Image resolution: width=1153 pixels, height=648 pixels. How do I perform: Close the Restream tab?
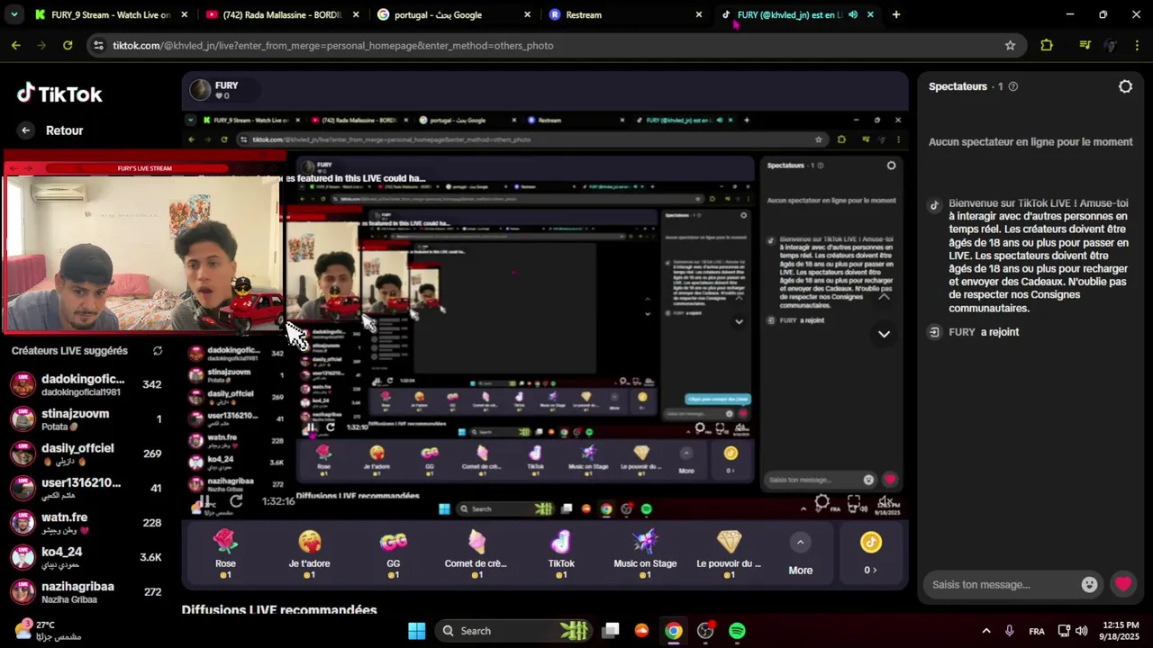698,14
